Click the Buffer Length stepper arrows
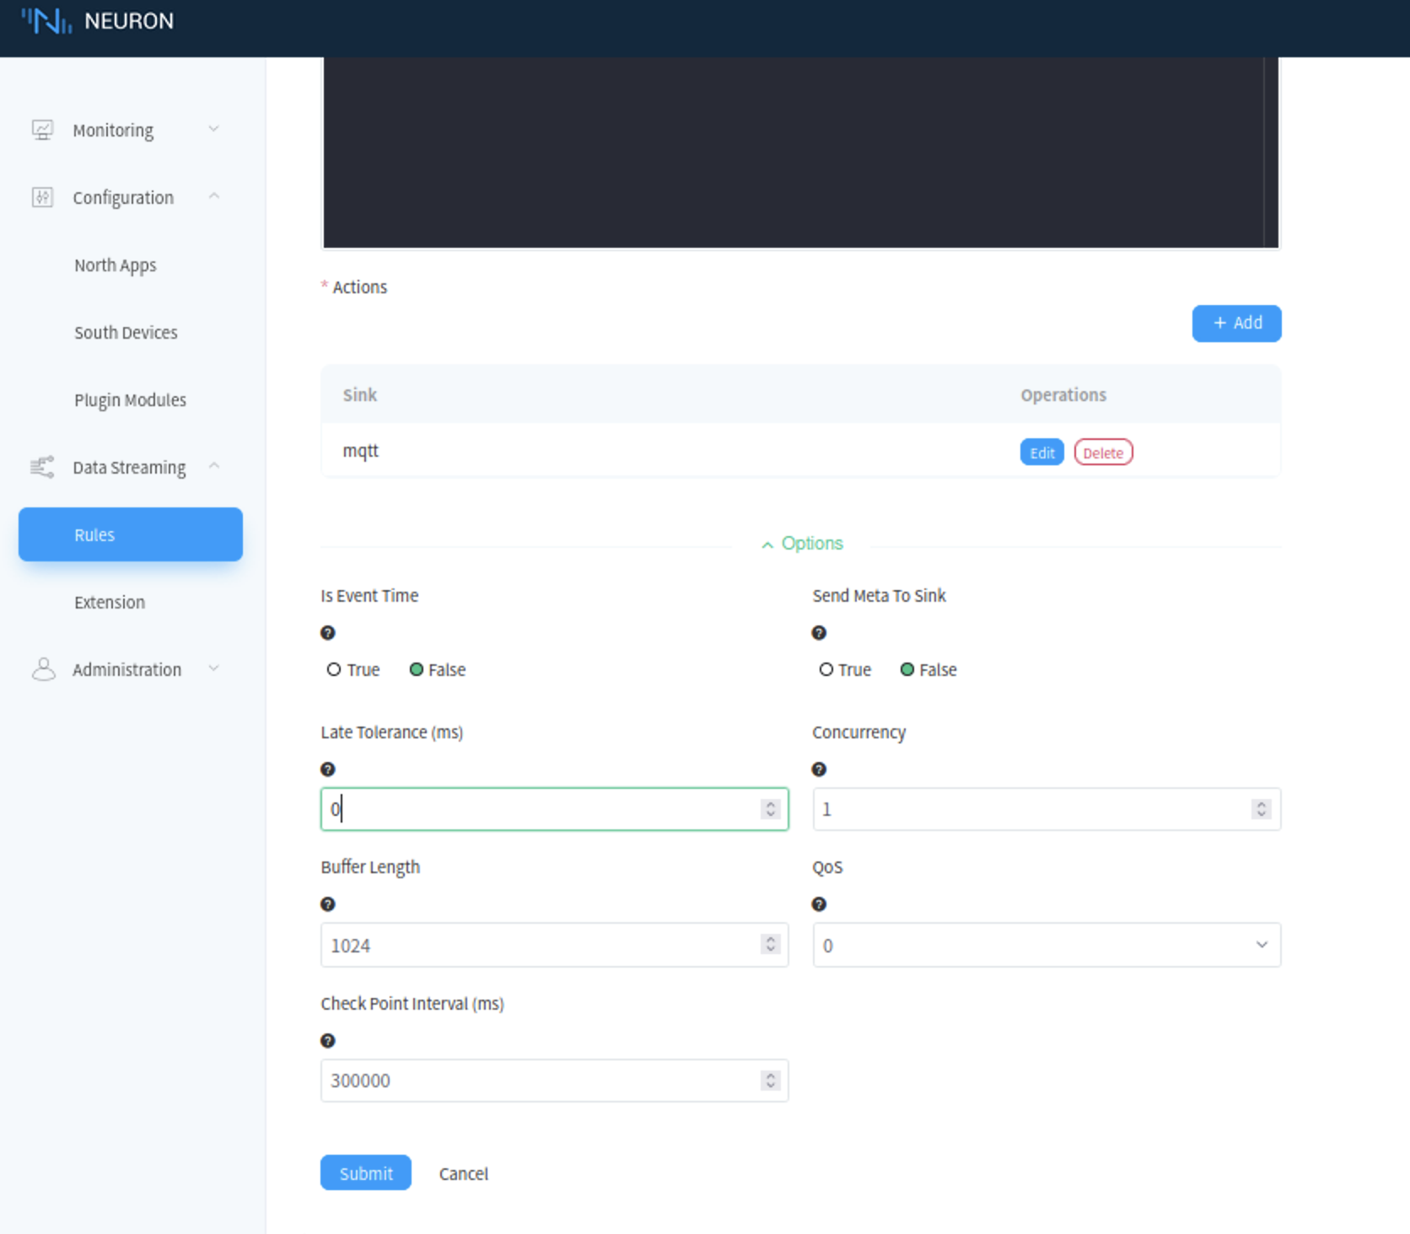This screenshot has width=1410, height=1234. point(770,944)
